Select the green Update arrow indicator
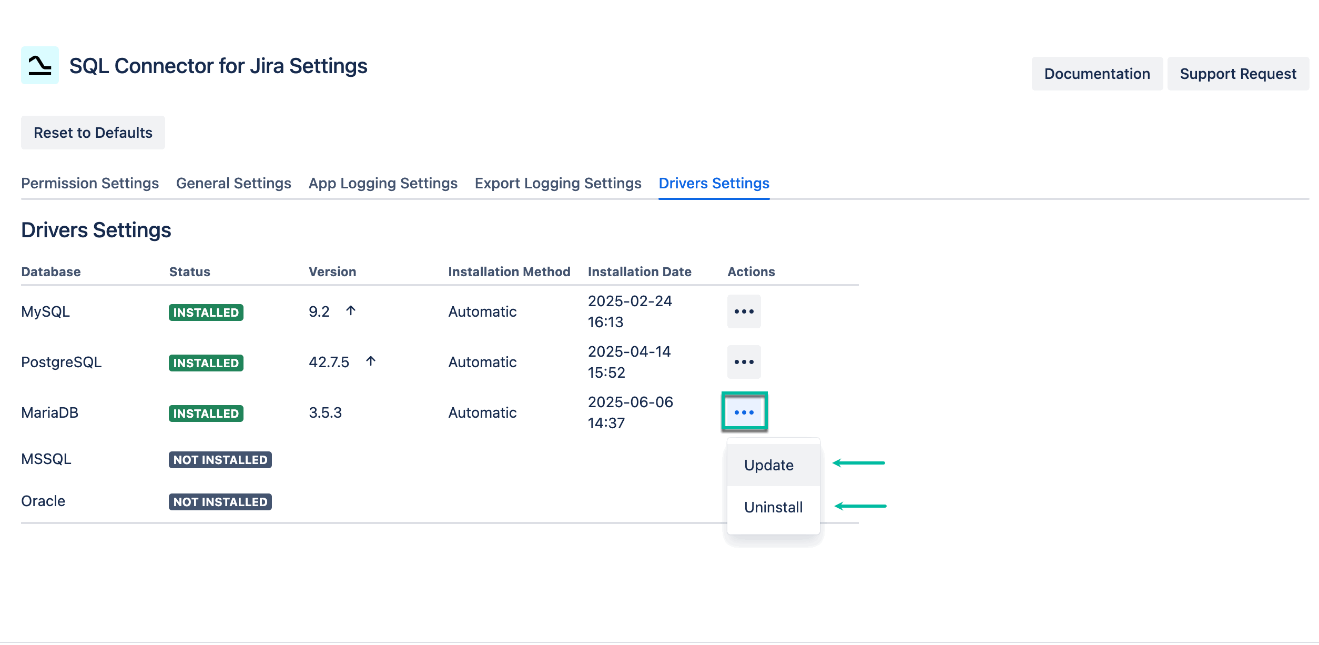 [859, 463]
